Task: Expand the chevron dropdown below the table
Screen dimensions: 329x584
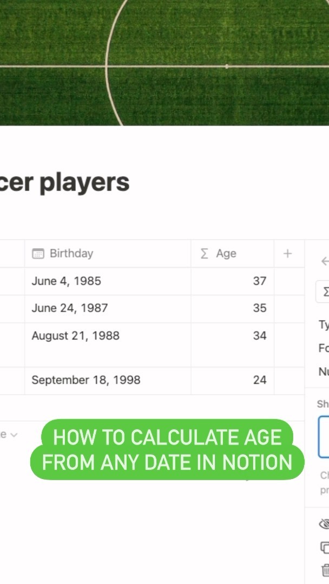Action: [14, 435]
